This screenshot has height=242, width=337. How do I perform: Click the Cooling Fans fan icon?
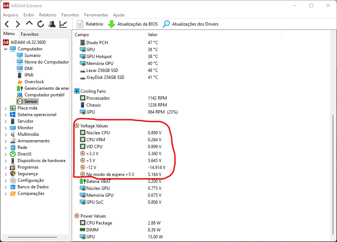point(77,91)
